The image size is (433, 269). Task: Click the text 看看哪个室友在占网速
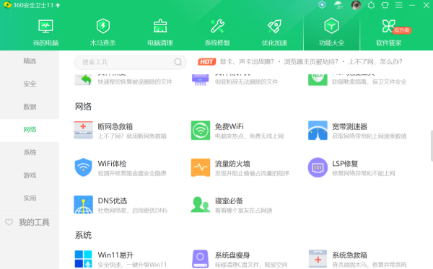(244, 211)
